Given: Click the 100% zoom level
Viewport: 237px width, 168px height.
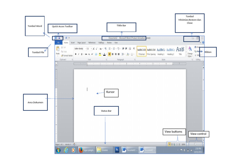Looking at the screenshot, I should (183, 144).
